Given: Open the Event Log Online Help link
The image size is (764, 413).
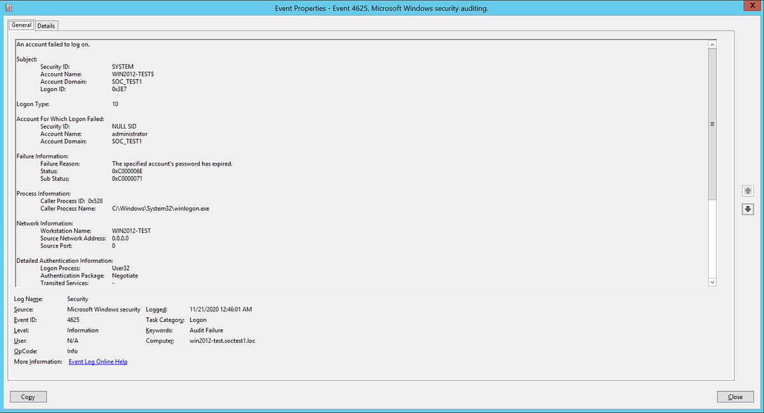Looking at the screenshot, I should coord(98,361).
